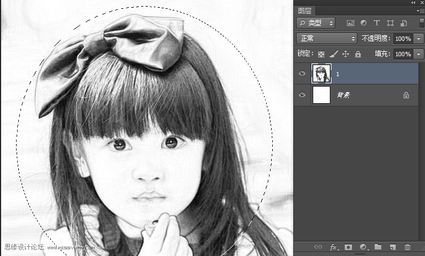Expand the fill slider arrow
Image resolution: width=425 pixels, height=256 pixels.
[419, 54]
